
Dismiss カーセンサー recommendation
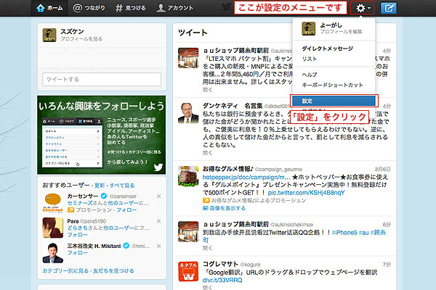click(x=158, y=196)
